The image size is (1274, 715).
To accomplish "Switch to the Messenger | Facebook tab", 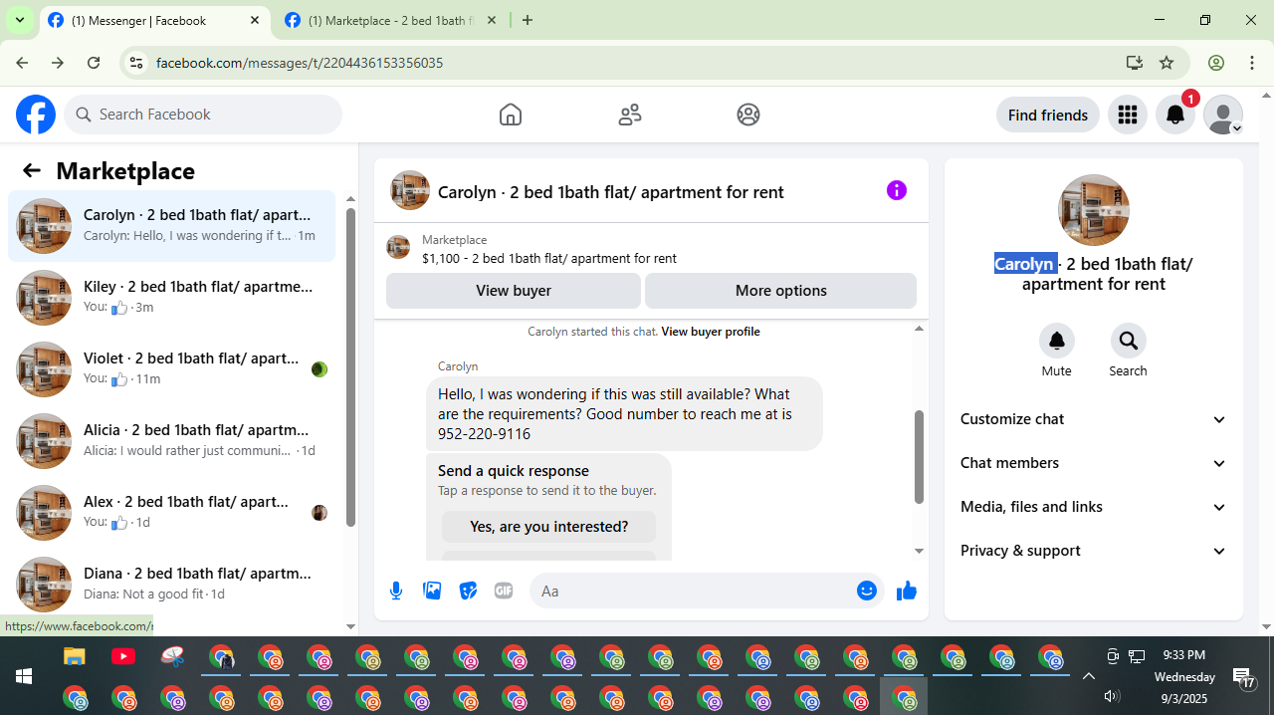I will [154, 20].
